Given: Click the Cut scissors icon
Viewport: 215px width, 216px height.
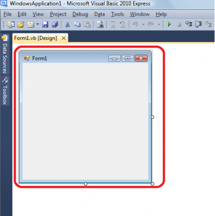Looking at the screenshot, I should tap(67, 24).
